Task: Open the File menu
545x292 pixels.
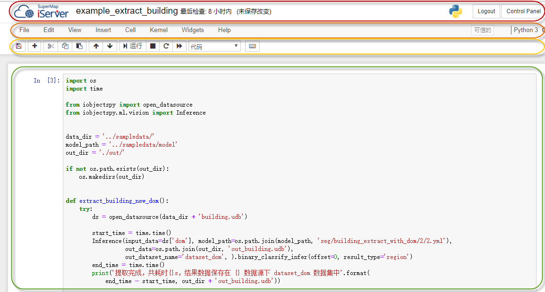Action: (25, 30)
